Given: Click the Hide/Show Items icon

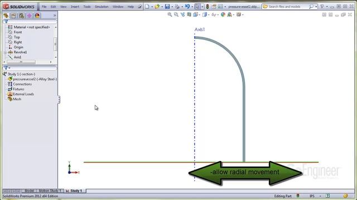Looking at the screenshot, I should point(214,14).
